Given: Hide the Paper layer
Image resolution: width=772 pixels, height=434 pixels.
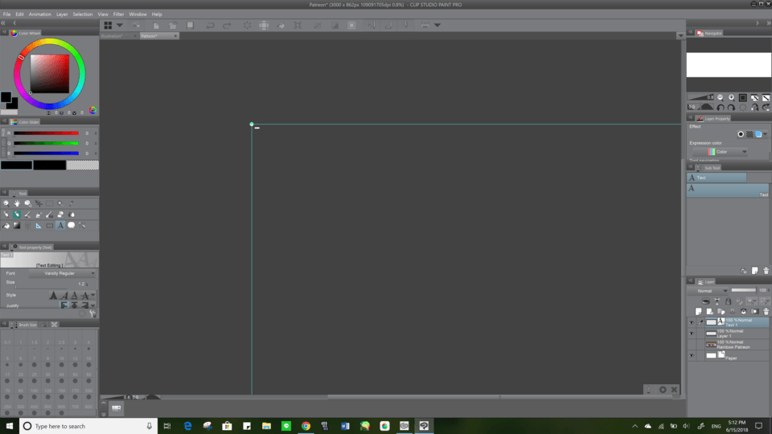Looking at the screenshot, I should coord(692,356).
